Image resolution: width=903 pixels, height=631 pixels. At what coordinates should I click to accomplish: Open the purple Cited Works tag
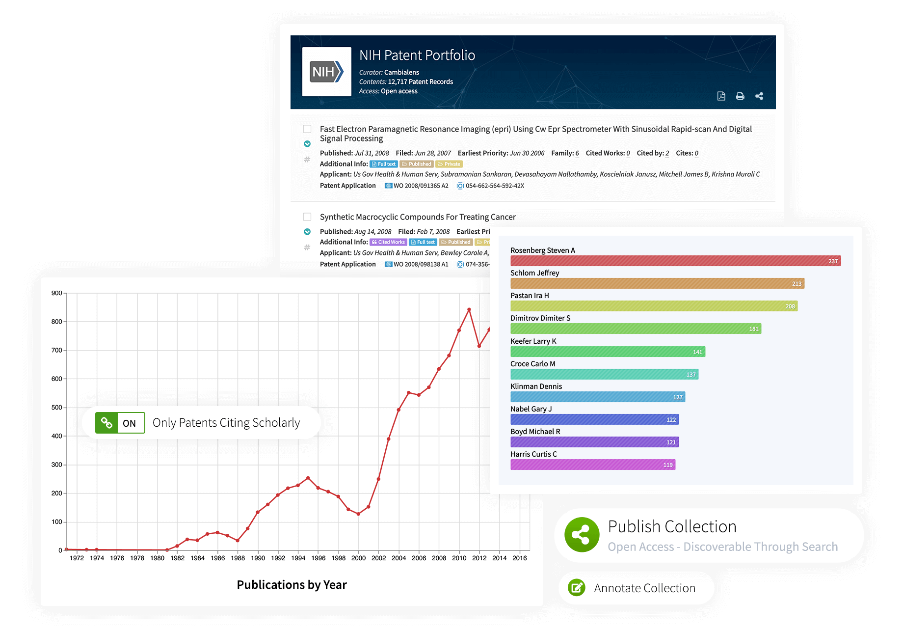click(x=388, y=242)
